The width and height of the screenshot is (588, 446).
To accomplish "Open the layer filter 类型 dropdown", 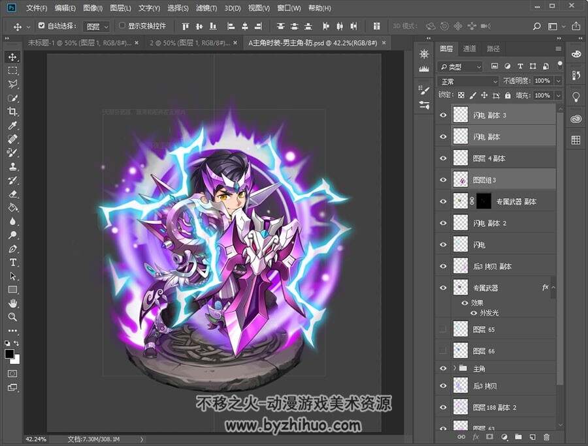I will pyautogui.click(x=460, y=67).
